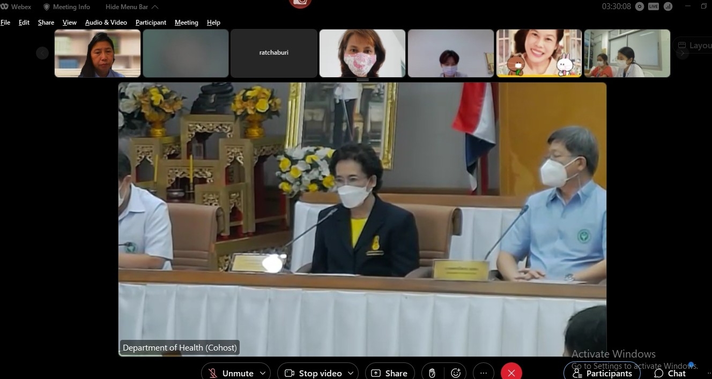Open the Meeting menu
712x379 pixels.
point(187,23)
